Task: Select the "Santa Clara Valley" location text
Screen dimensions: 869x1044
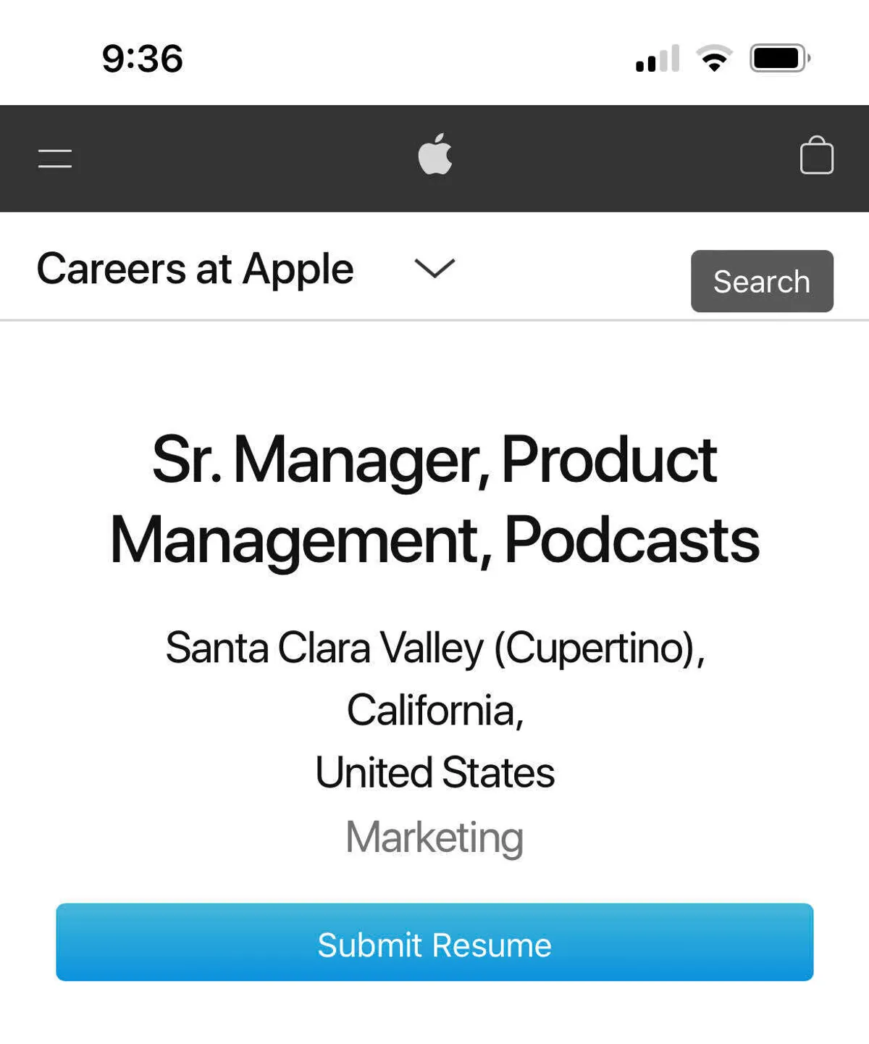Action: pyautogui.click(x=324, y=648)
